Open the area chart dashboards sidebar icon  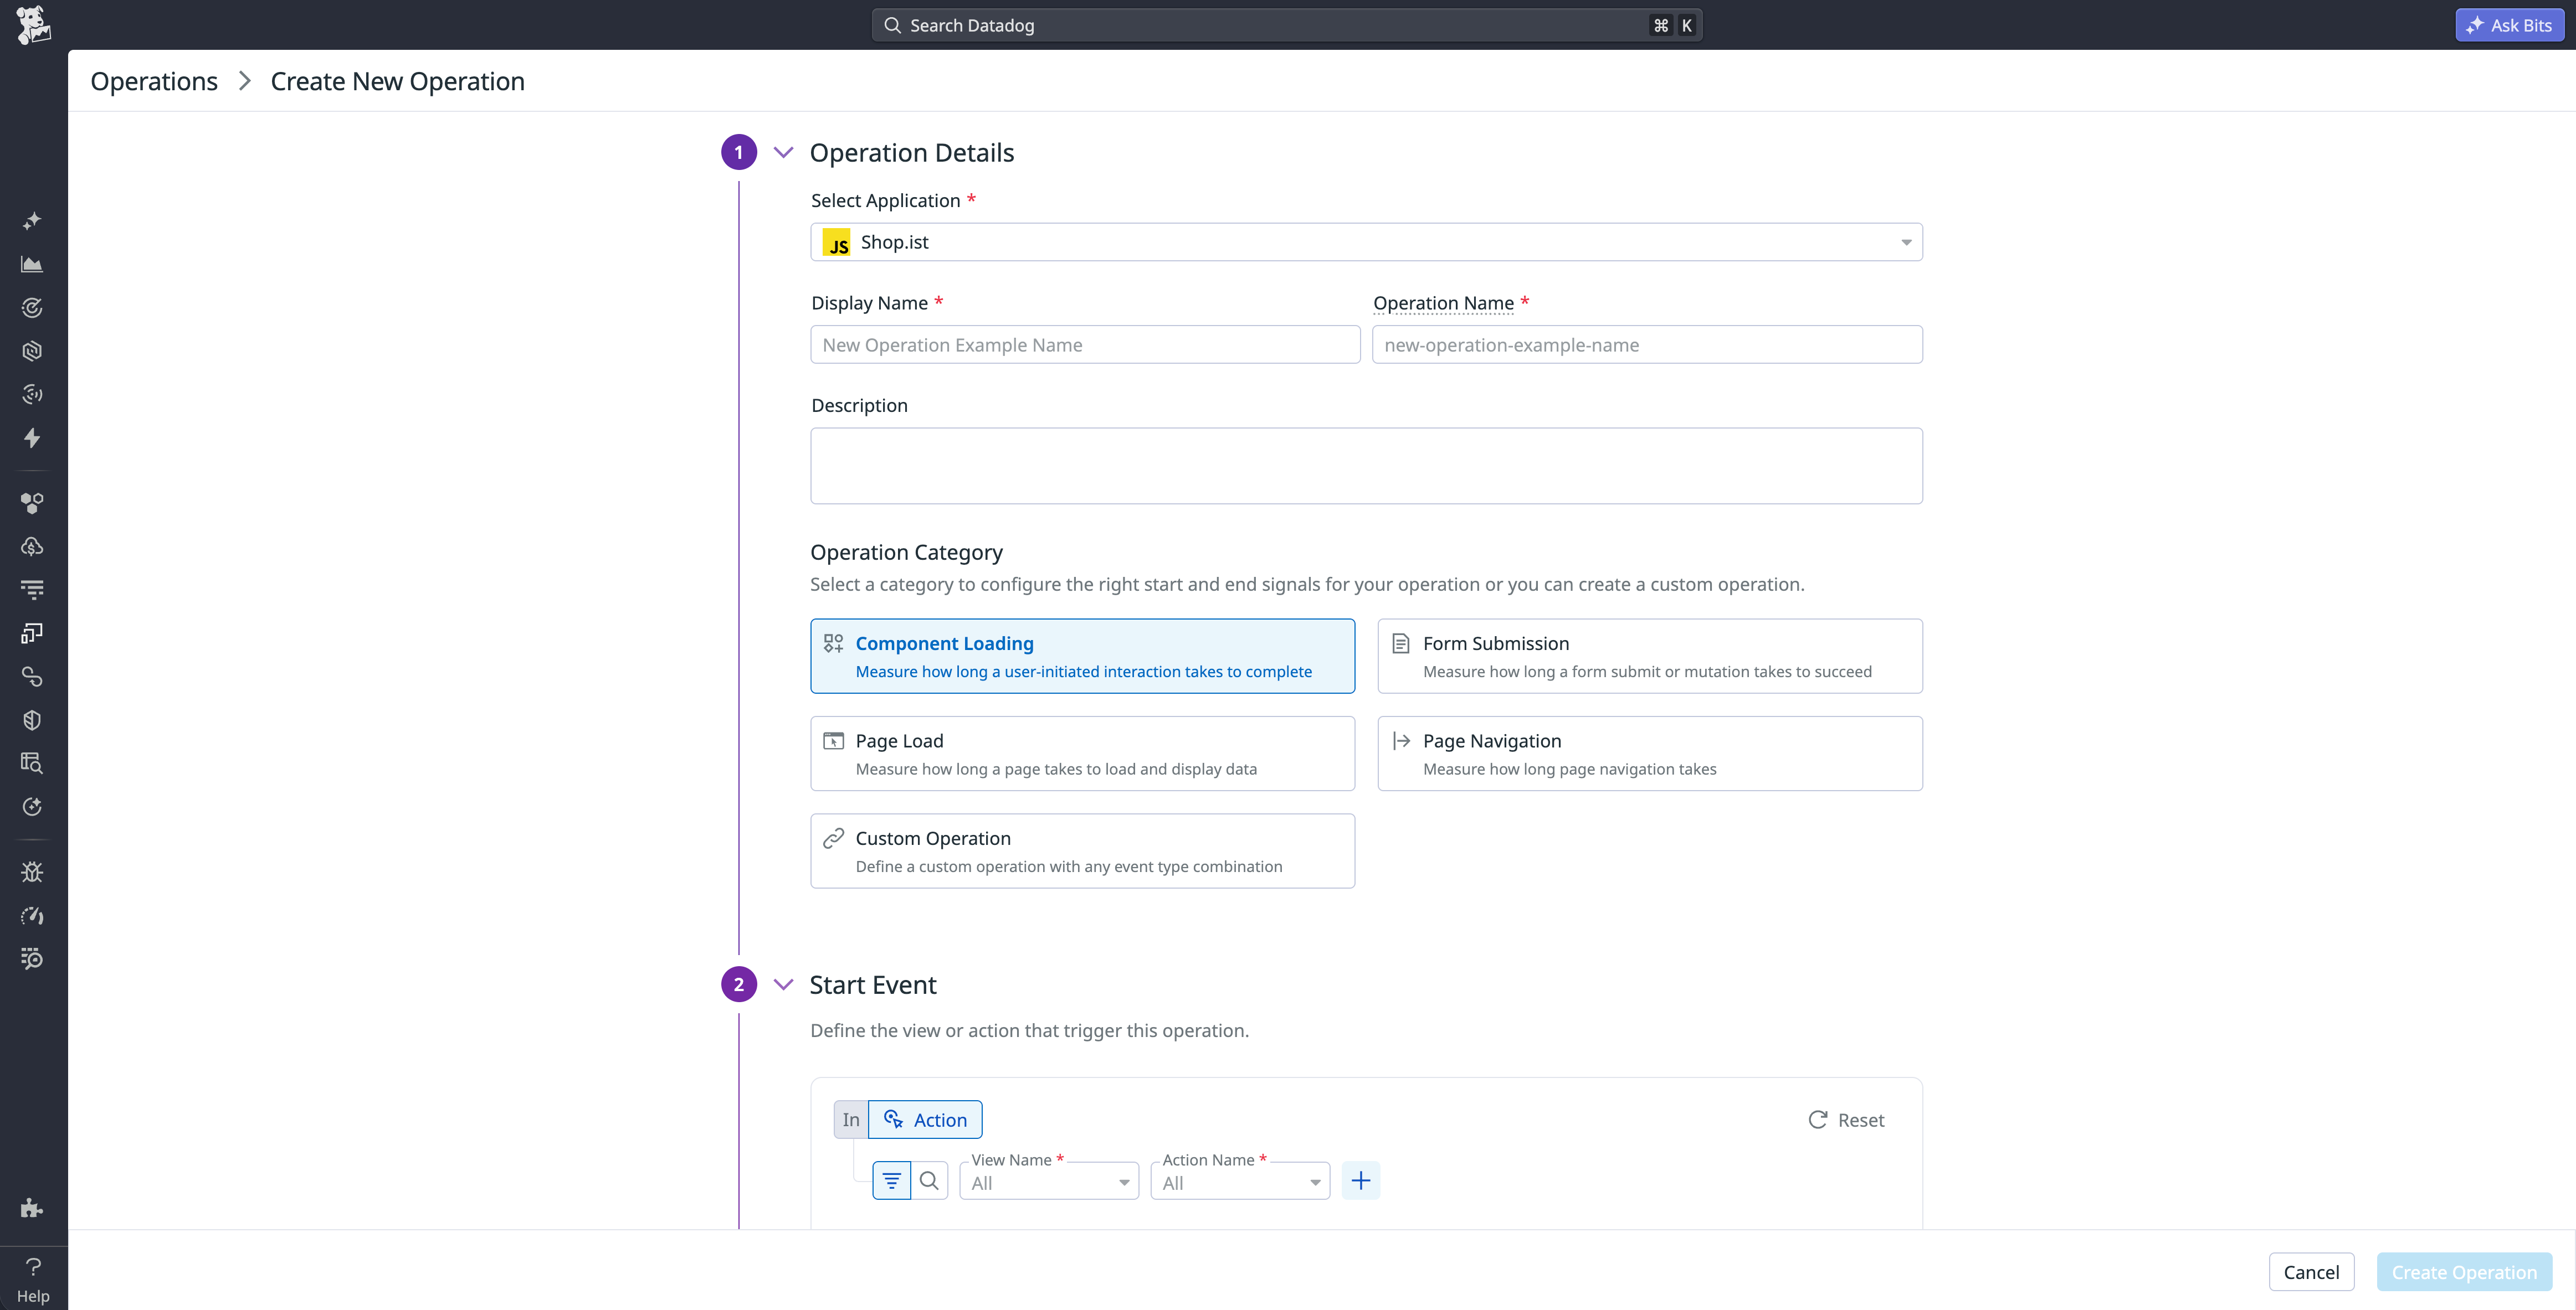click(x=32, y=265)
